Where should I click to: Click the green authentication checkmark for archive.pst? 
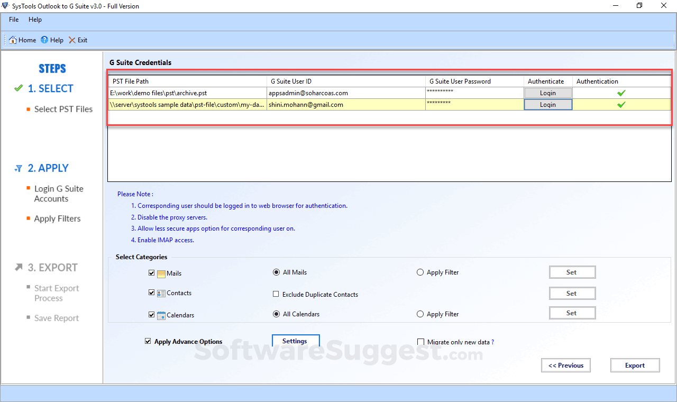pos(621,93)
